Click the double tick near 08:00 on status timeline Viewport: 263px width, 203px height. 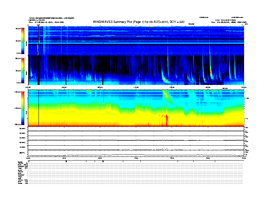point(103,161)
